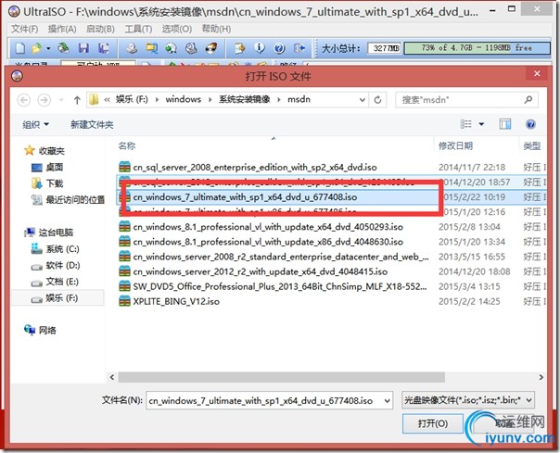Viewport: 560px width, 453px height.
Task: Click the Burn CD/DVD image icon
Action: click(211, 48)
